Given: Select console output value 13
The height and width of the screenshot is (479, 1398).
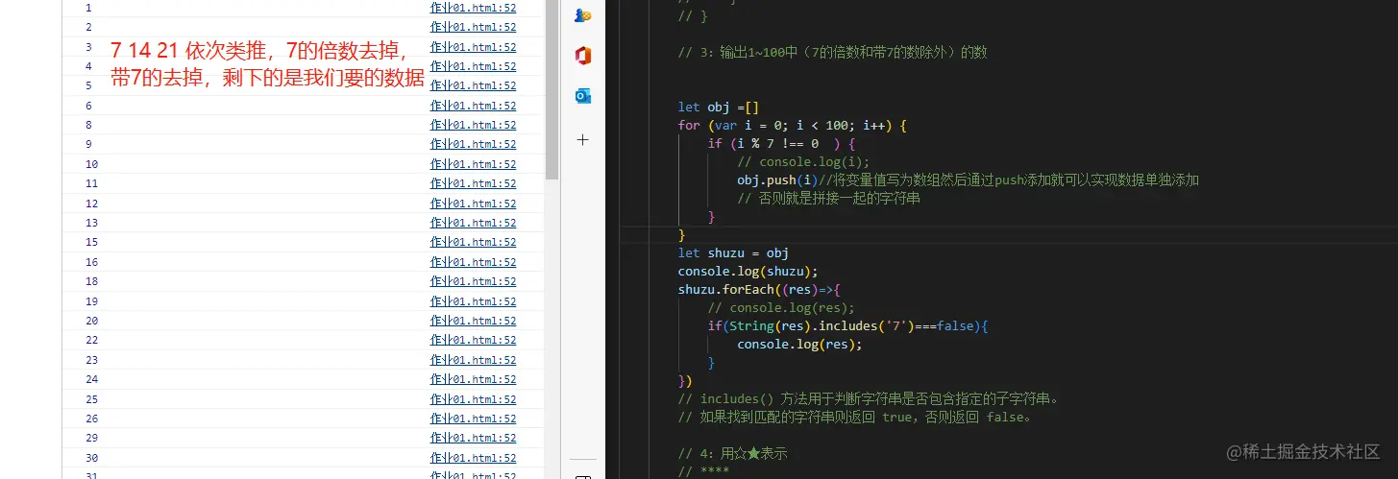Looking at the screenshot, I should click(x=91, y=223).
